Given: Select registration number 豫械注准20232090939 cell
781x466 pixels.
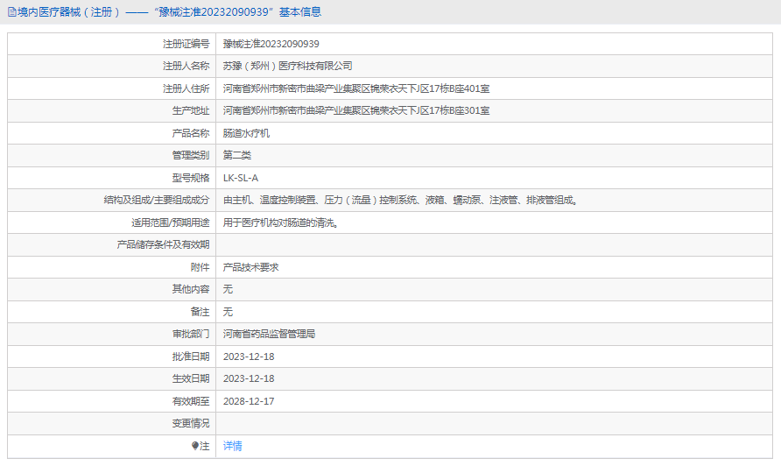Looking at the screenshot, I should [271, 44].
